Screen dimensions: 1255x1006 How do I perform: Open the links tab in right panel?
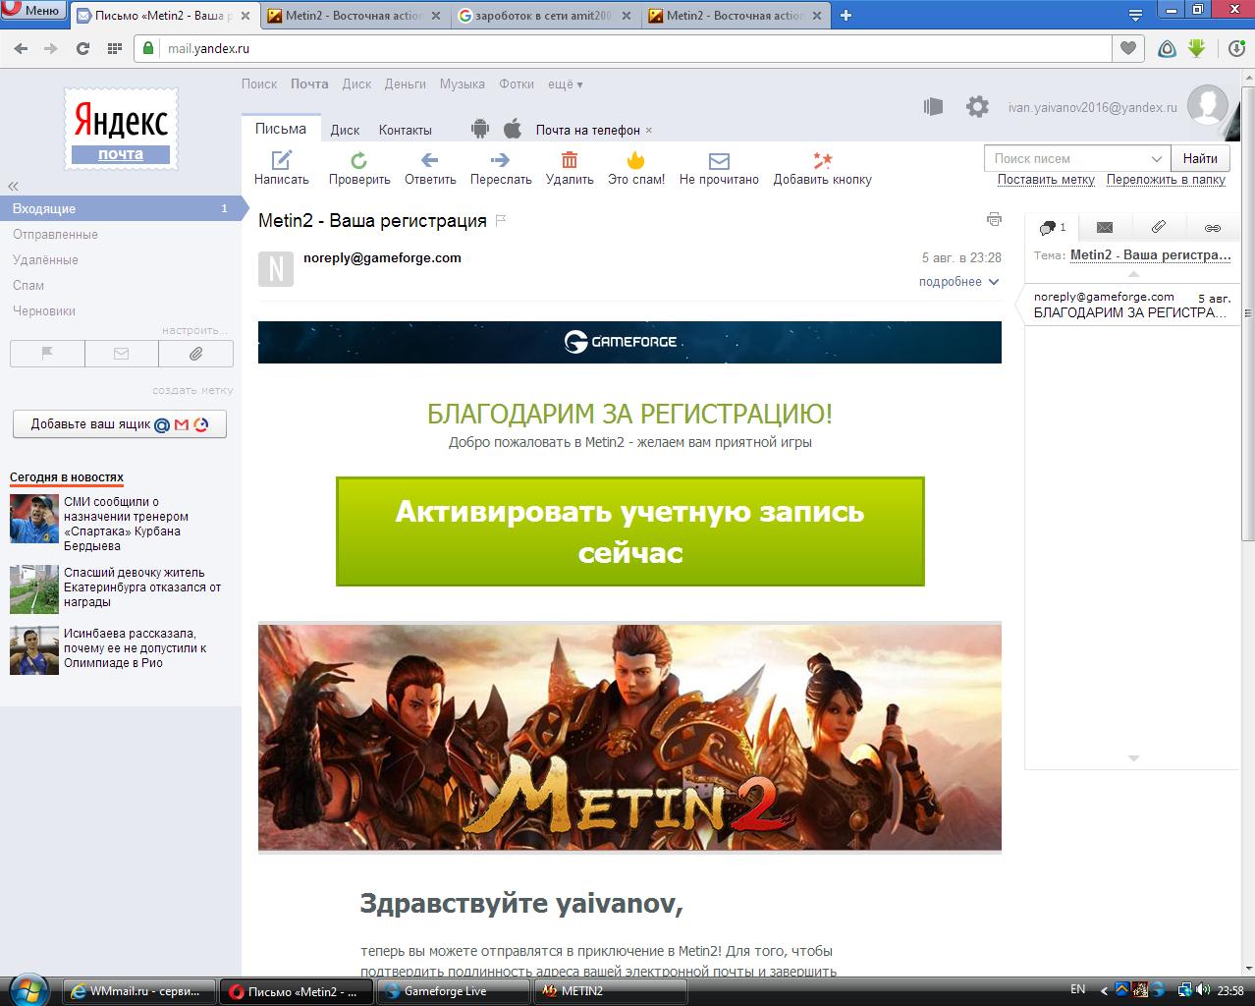[x=1213, y=227]
